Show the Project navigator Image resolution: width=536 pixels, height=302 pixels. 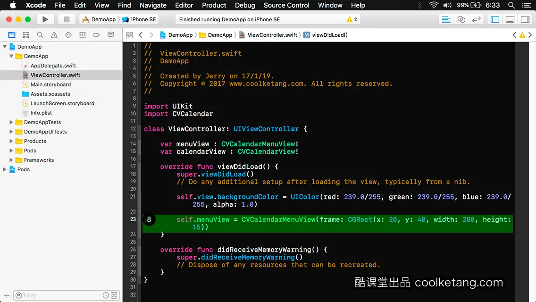[12, 35]
